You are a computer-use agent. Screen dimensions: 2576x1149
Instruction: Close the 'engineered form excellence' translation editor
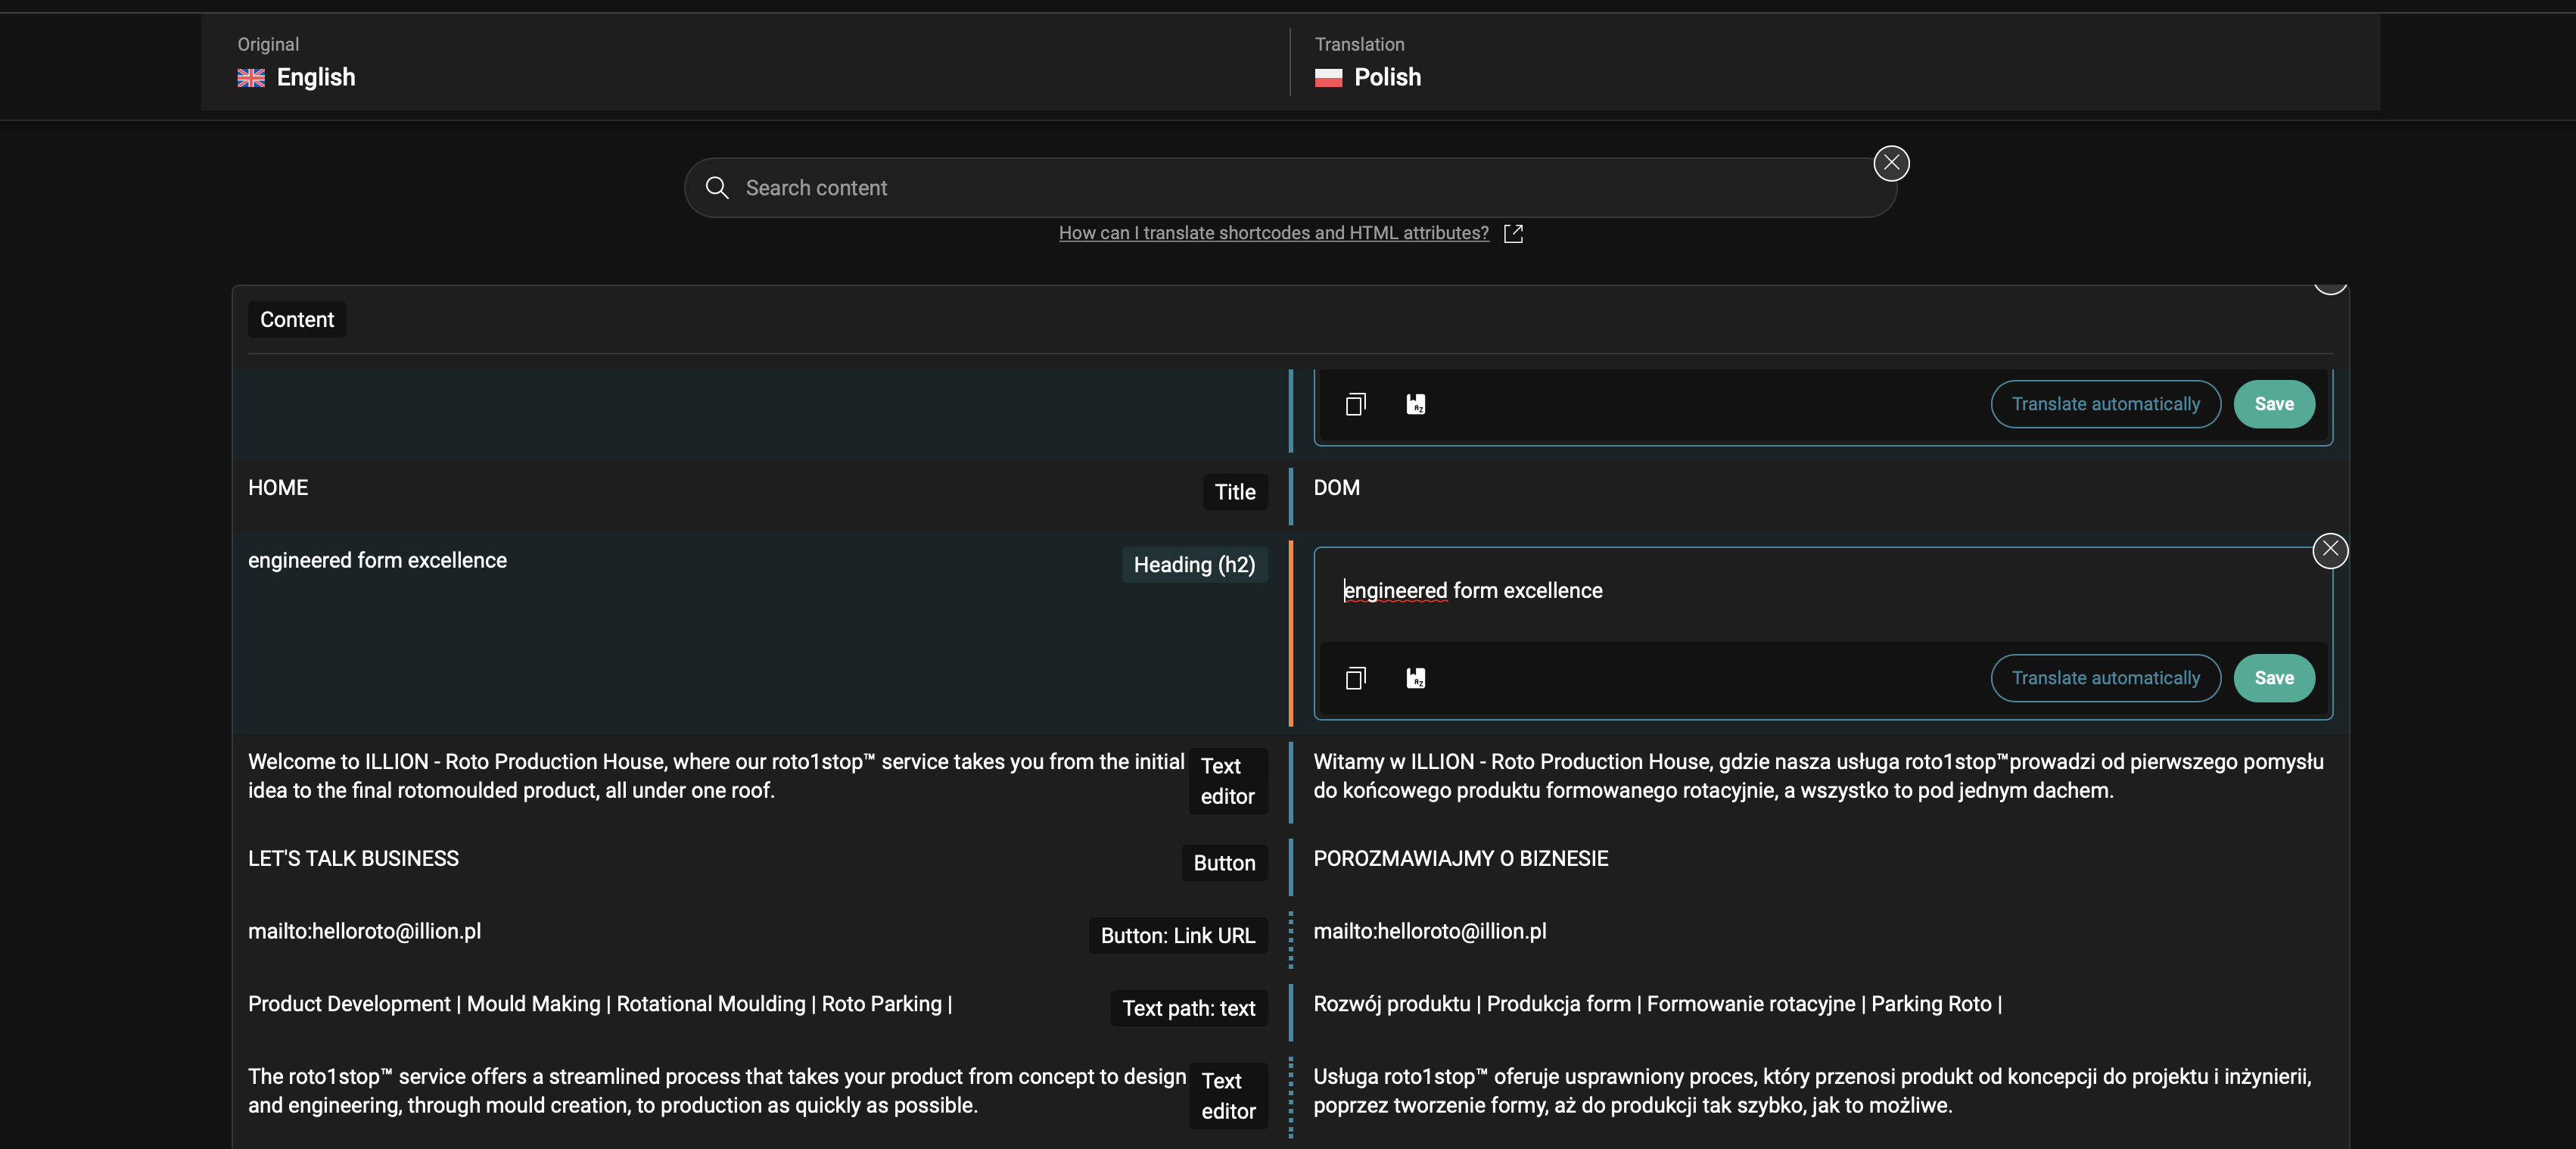coord(2330,550)
